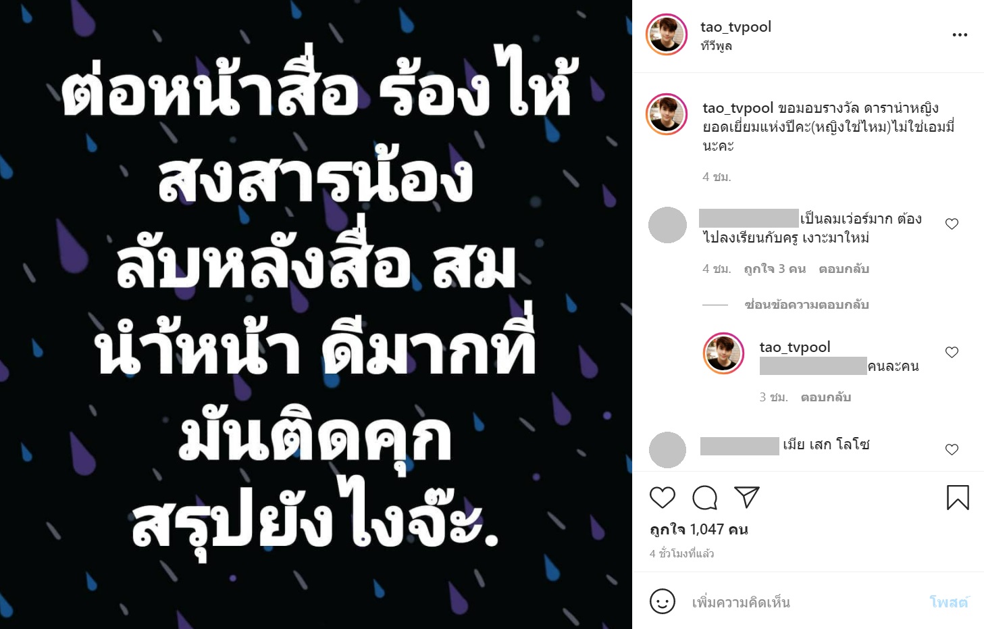This screenshot has height=629, width=984.
Task: View the 'ถูกใจ 1,047 คน' likes list
Action: point(699,529)
